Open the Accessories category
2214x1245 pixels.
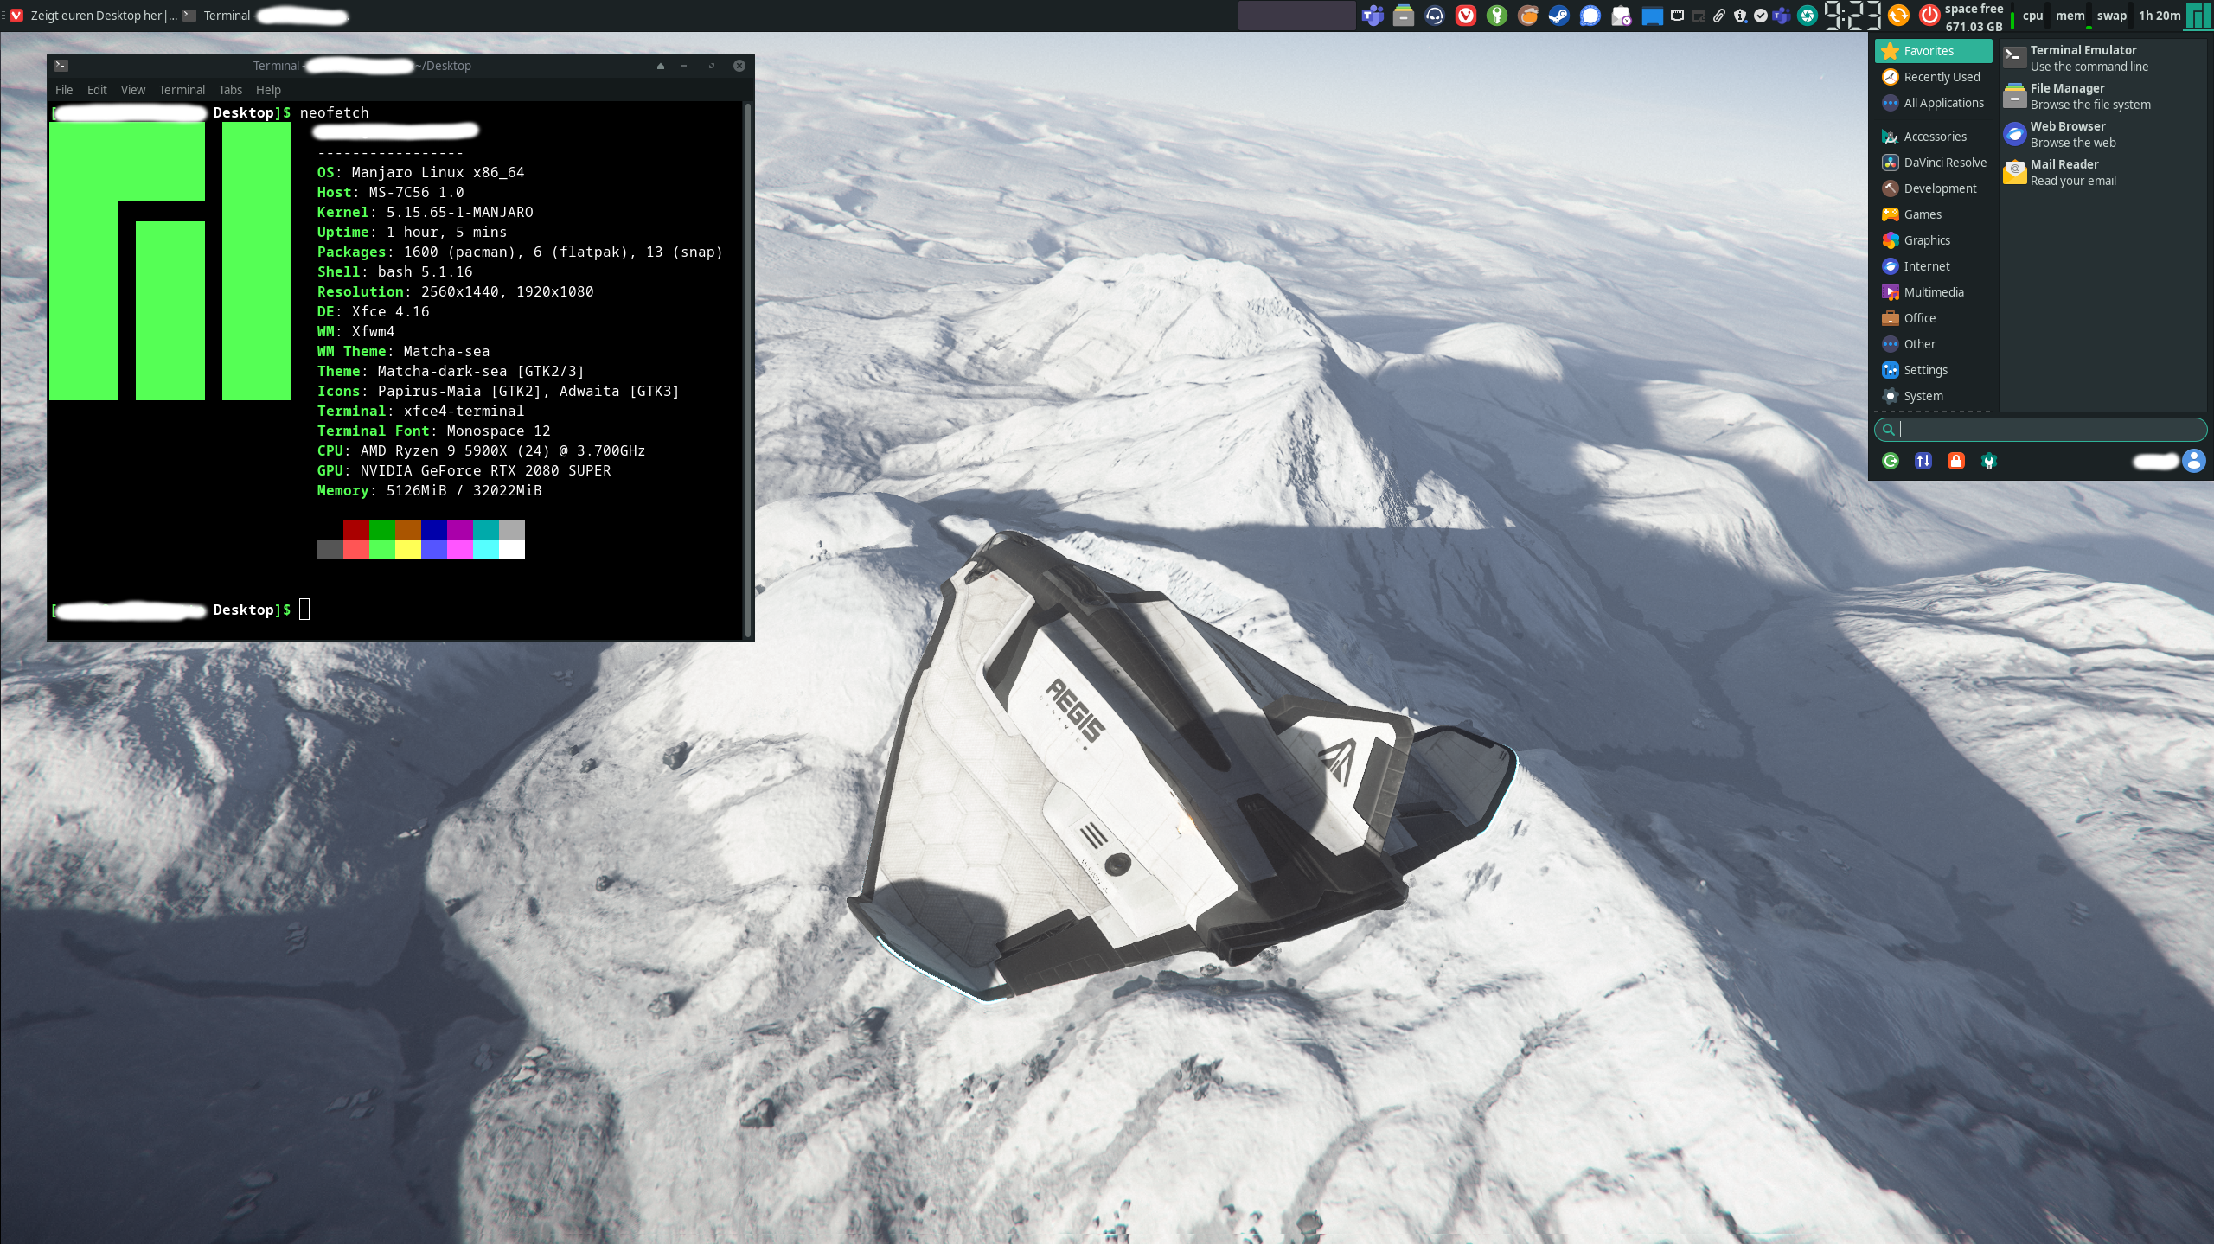[x=1934, y=137]
